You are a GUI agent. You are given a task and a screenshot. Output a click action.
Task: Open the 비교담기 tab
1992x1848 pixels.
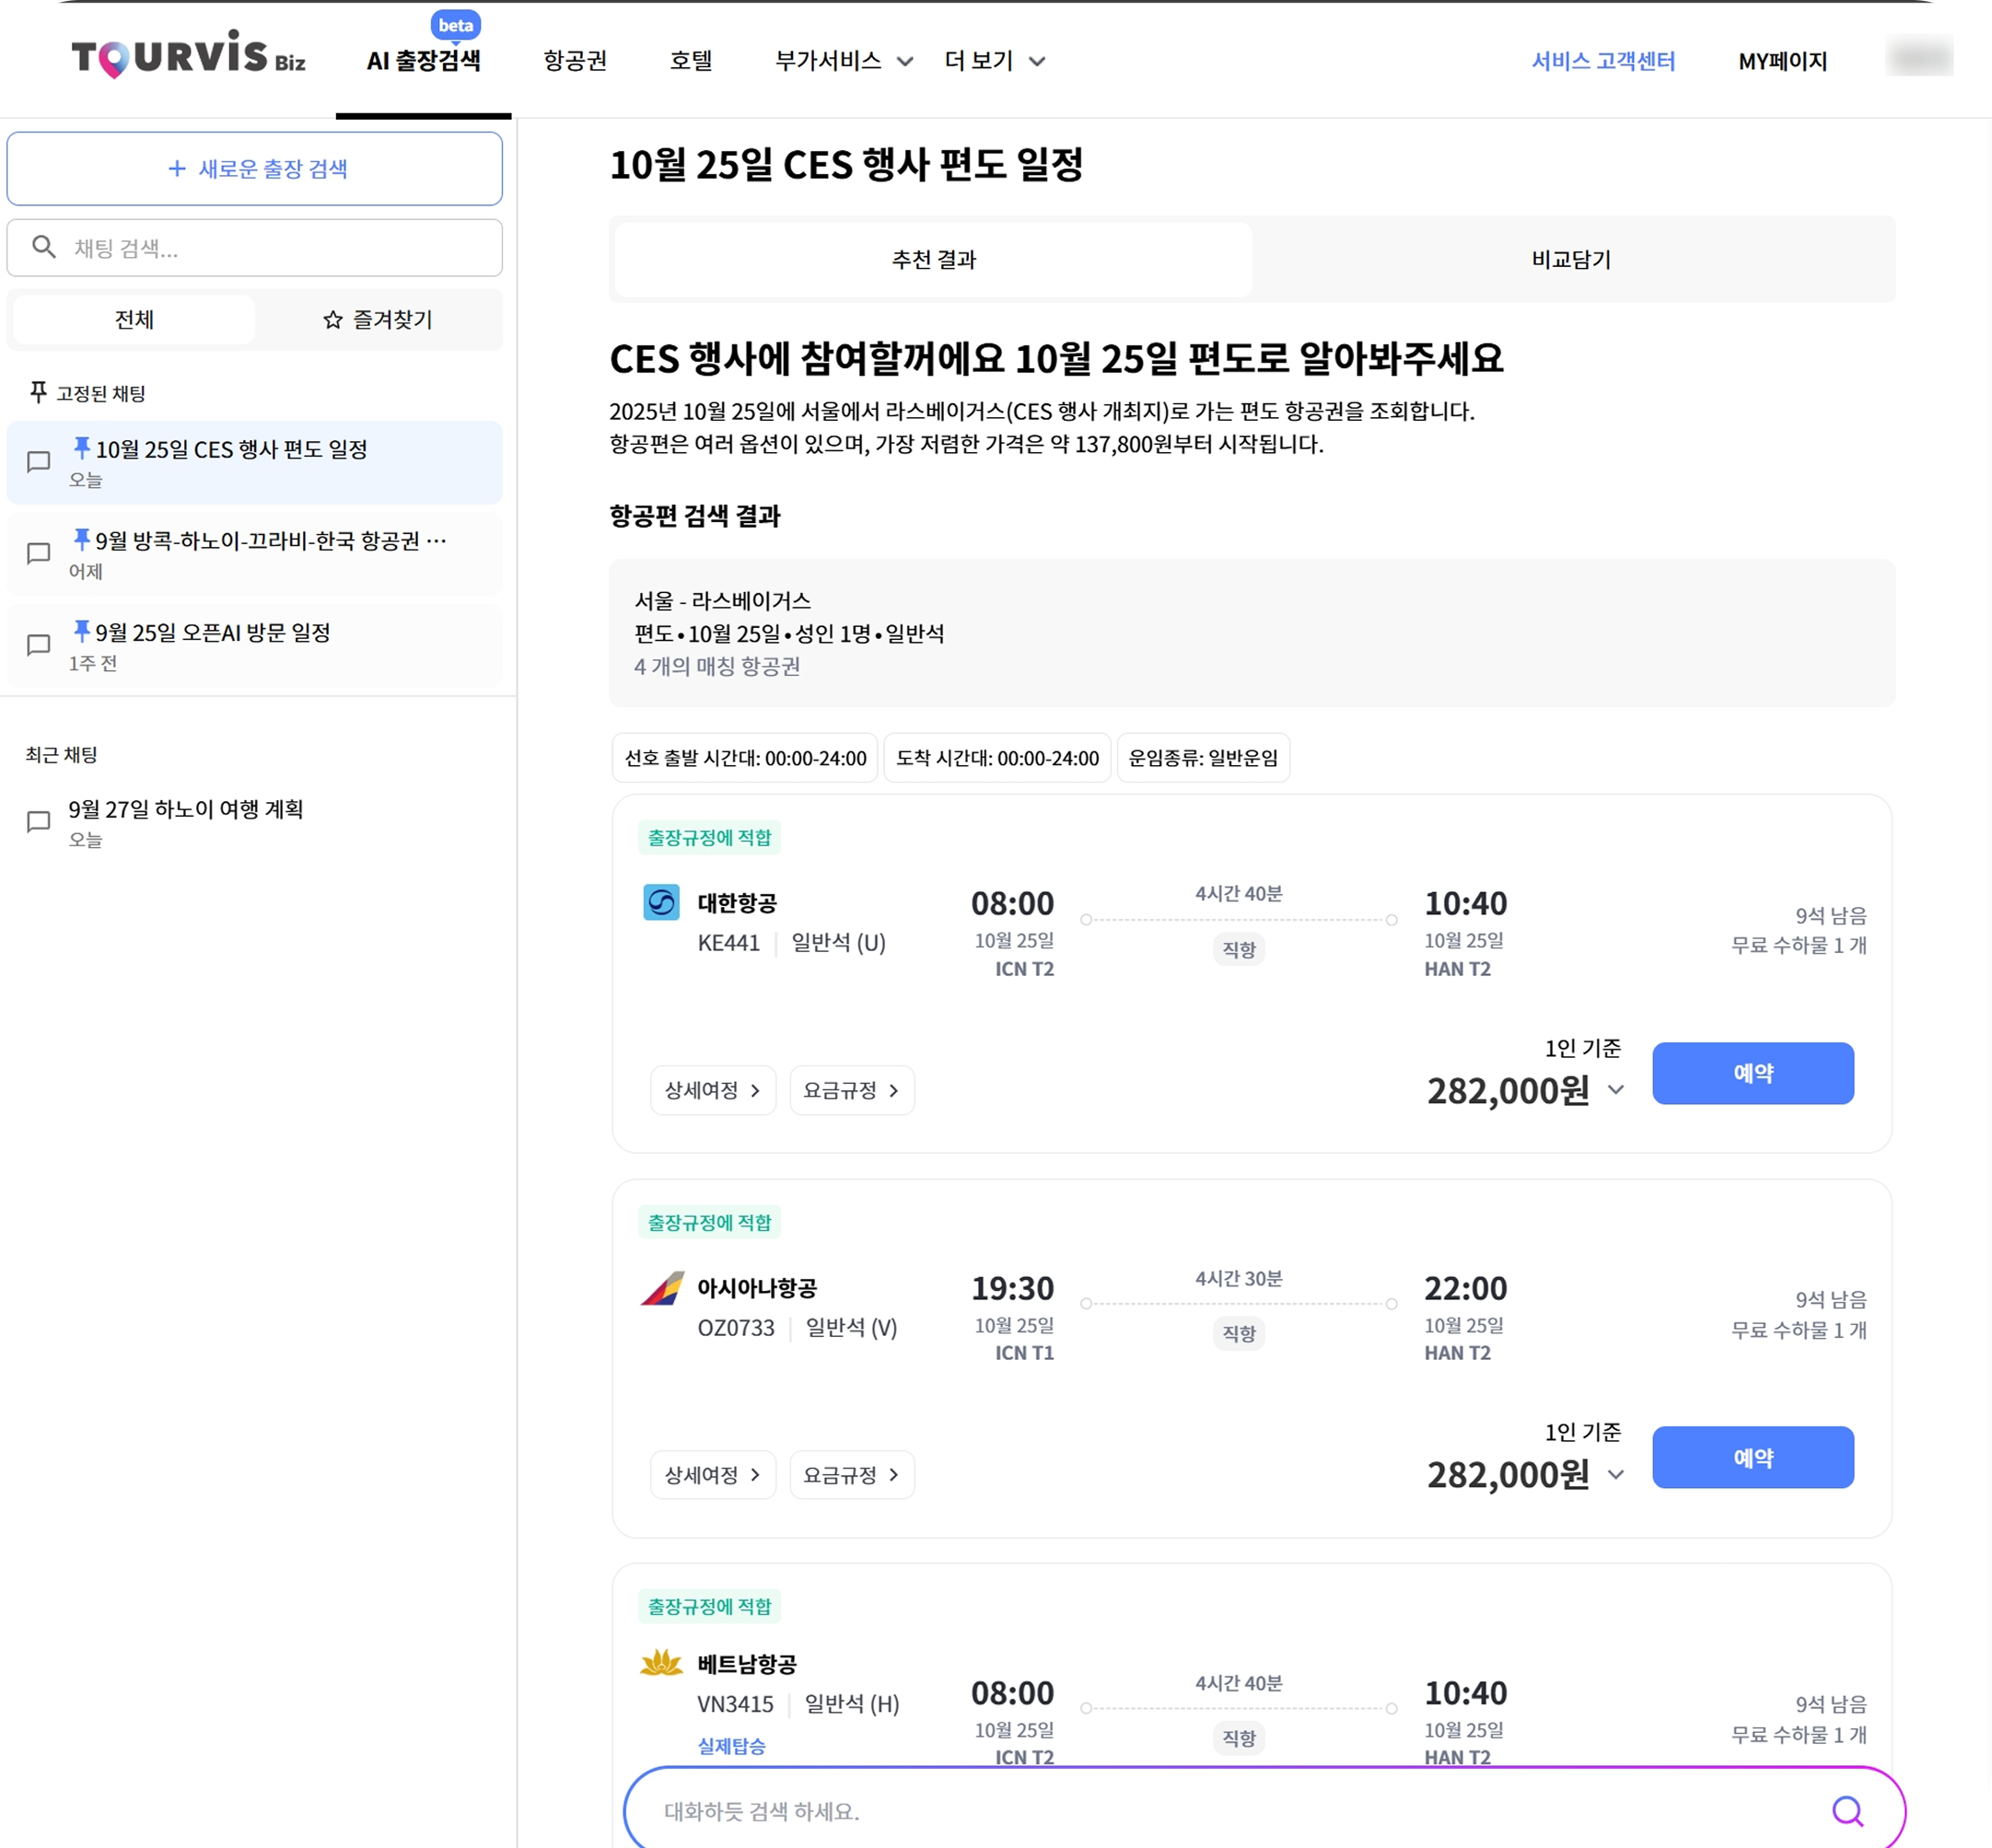[x=1571, y=260]
